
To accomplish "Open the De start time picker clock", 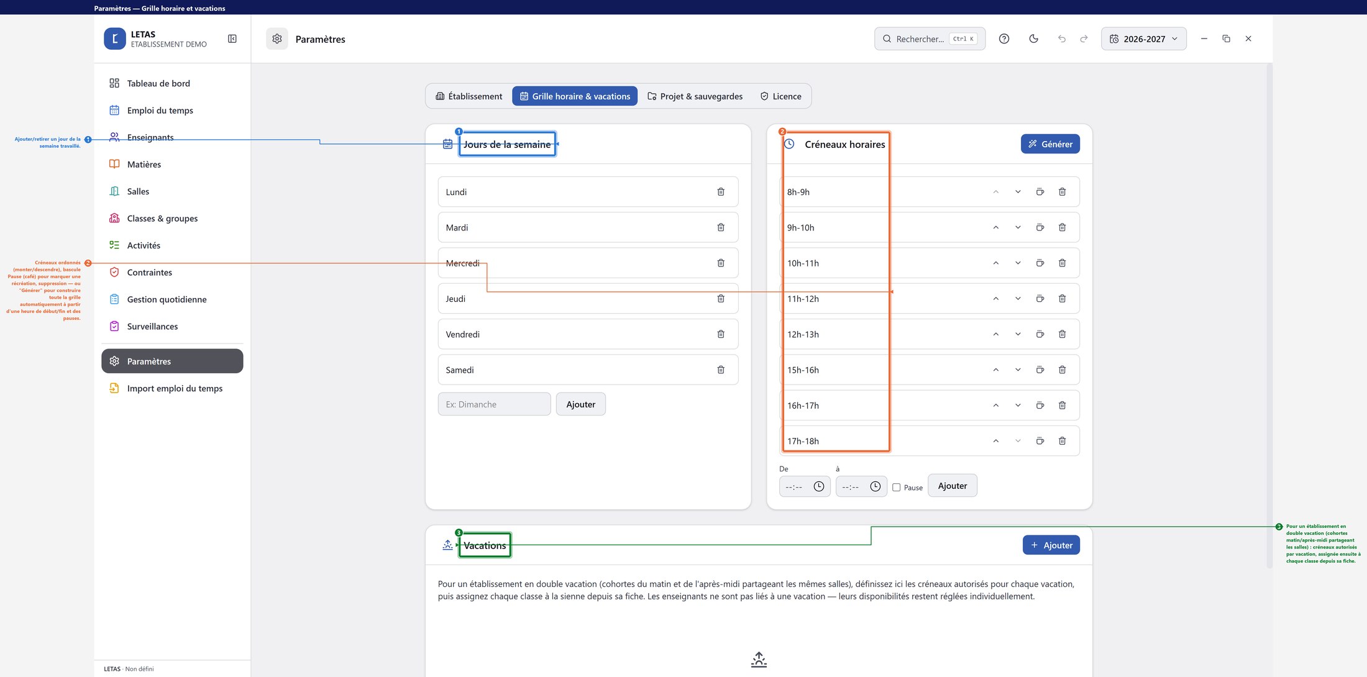I will tap(819, 487).
